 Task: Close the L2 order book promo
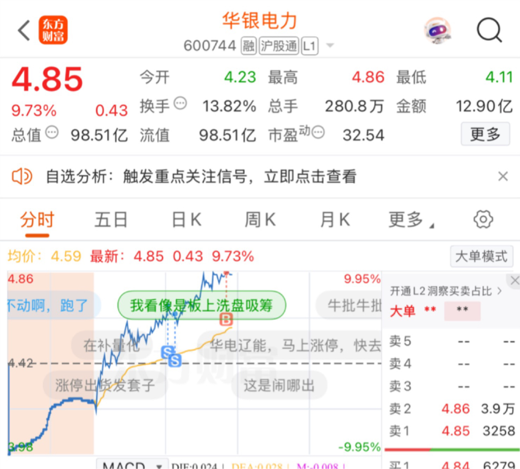tap(515, 281)
